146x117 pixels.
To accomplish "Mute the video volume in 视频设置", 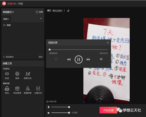I will [x=101, y=59].
